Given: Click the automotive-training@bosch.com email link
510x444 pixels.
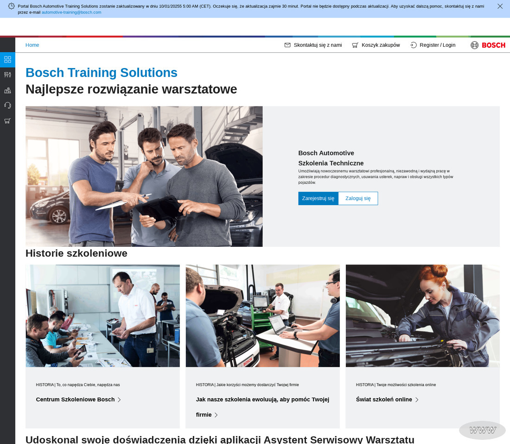Looking at the screenshot, I should click(71, 13).
